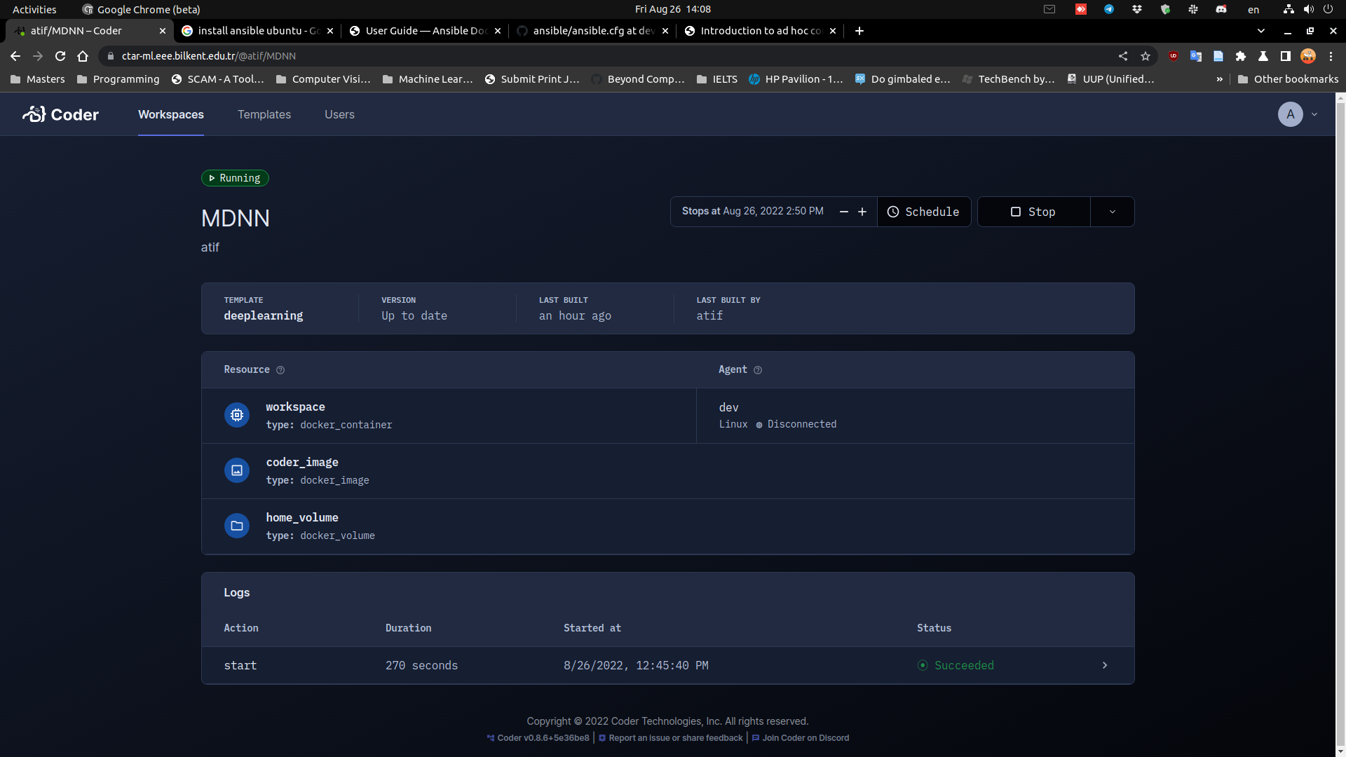
Task: Click the Succeeded status entry
Action: click(956, 665)
